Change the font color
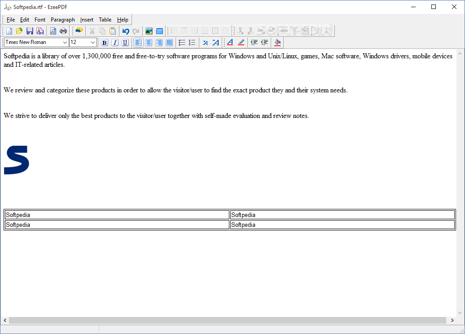The image size is (465, 334). 230,43
